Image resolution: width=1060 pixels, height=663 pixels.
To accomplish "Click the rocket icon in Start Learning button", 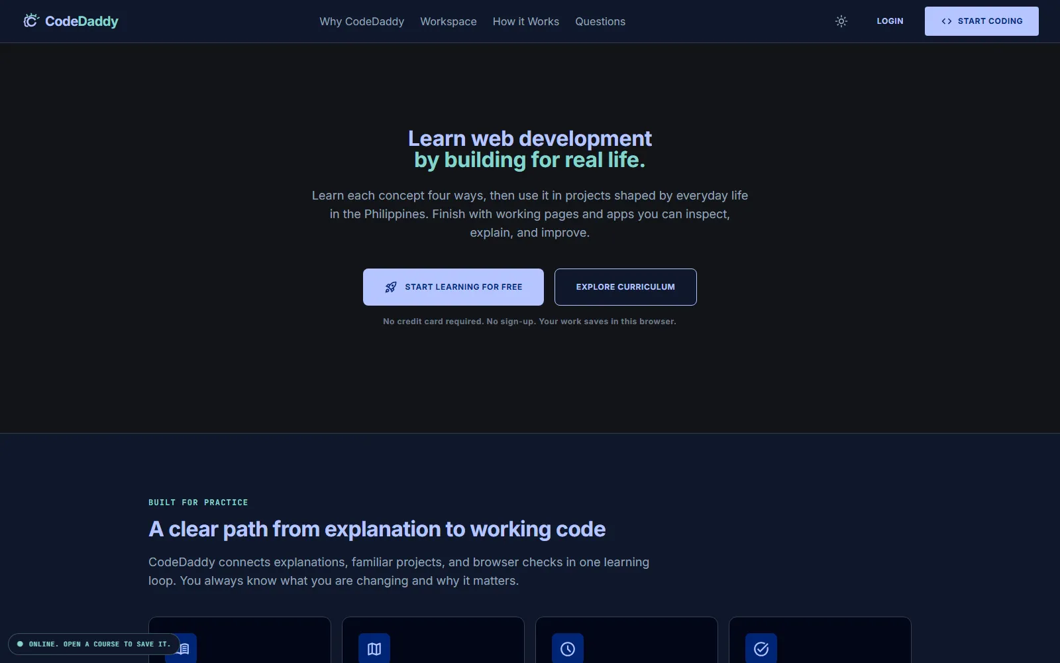I will pos(391,287).
